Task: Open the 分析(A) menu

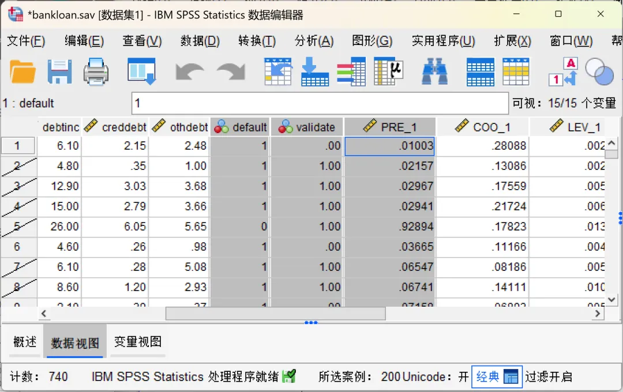Action: (314, 41)
